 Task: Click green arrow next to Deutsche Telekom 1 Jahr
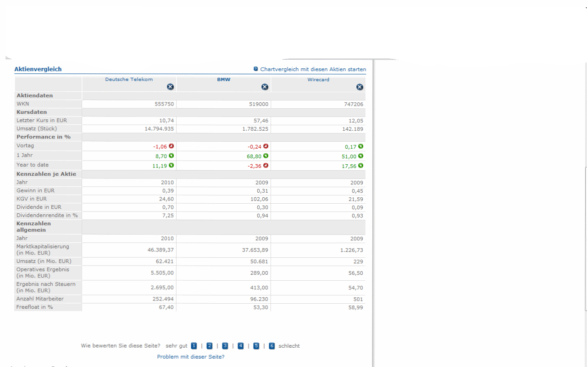pos(171,156)
